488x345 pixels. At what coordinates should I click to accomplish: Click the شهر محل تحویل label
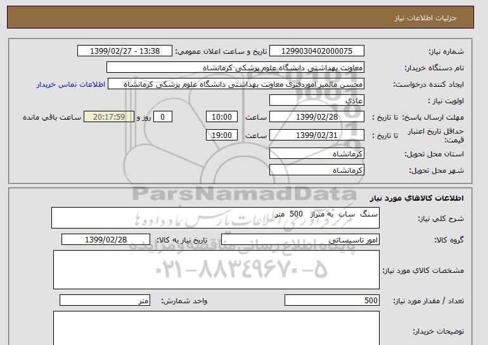point(436,170)
